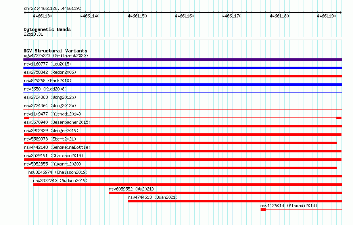The image size is (353, 225).
Task: Click ruler position 44661150
Action: click(x=137, y=16)
